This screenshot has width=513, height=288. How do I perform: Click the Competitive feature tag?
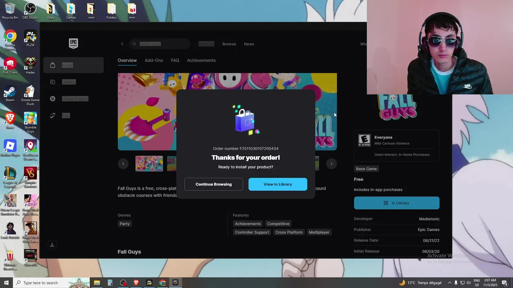278,224
